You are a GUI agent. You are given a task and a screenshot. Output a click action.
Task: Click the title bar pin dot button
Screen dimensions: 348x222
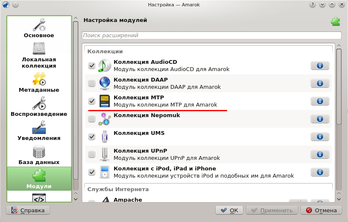tap(16, 4)
